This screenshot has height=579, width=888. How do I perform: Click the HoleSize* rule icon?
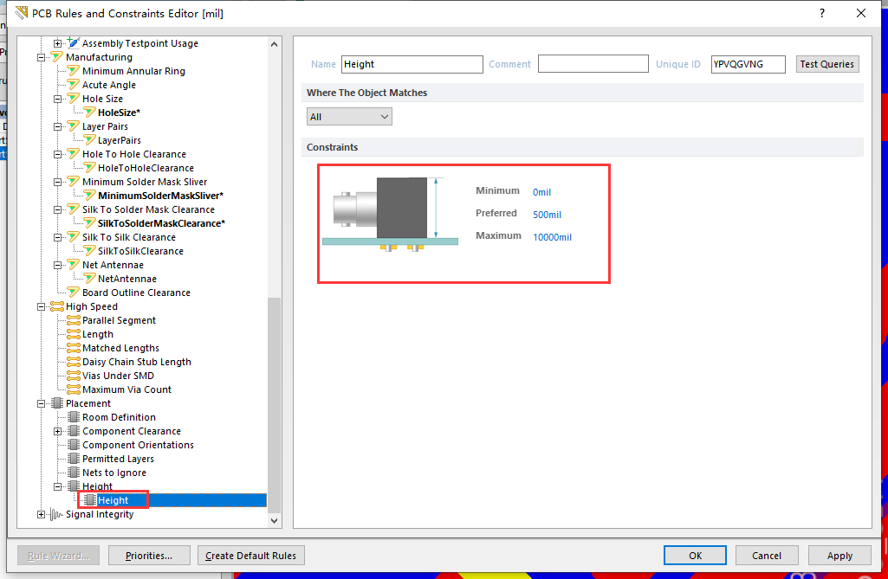[x=89, y=112]
